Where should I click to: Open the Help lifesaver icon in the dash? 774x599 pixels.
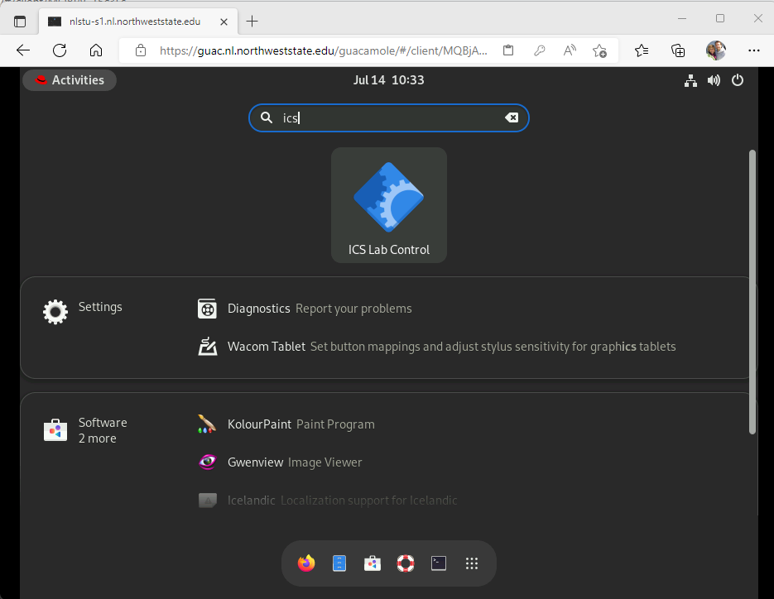pyautogui.click(x=406, y=563)
